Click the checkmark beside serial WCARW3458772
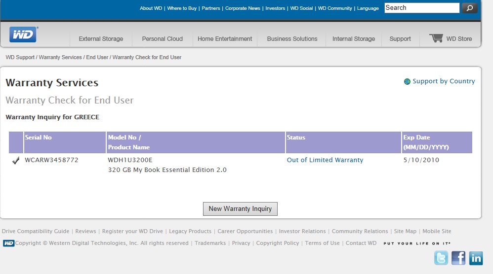Viewport: 493px width, 274px height. 16,161
